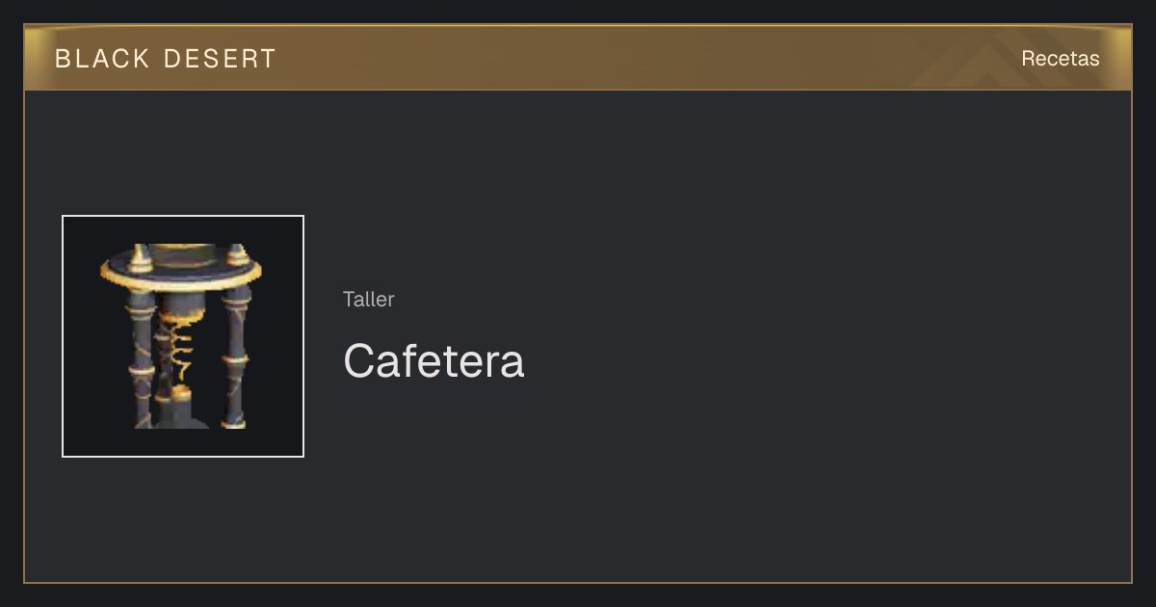Select the Cafetera item thumbnail

point(183,336)
